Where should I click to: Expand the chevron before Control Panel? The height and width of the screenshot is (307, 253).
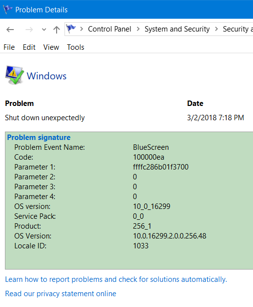(x=82, y=29)
